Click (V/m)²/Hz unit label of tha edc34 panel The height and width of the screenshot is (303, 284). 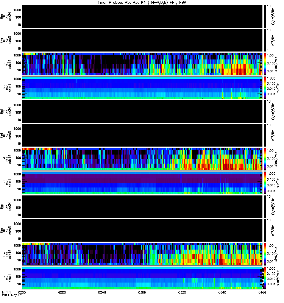point(273,16)
